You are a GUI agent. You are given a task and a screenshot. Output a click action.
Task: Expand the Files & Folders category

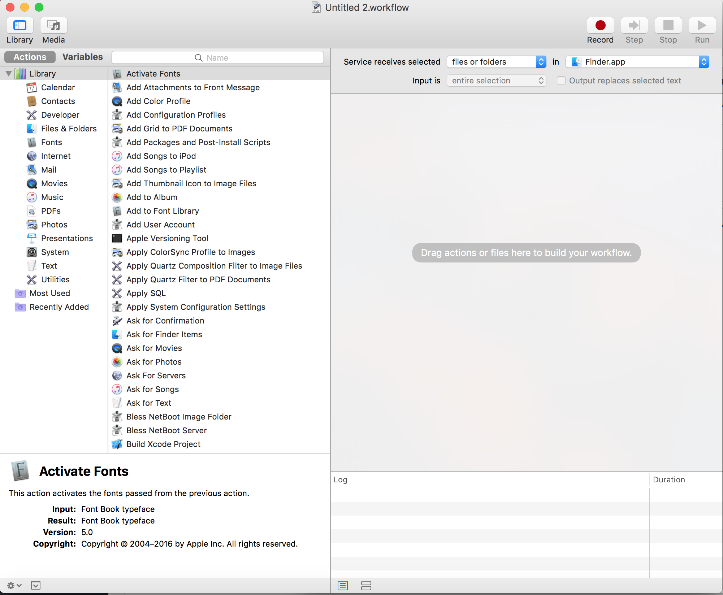tap(69, 128)
